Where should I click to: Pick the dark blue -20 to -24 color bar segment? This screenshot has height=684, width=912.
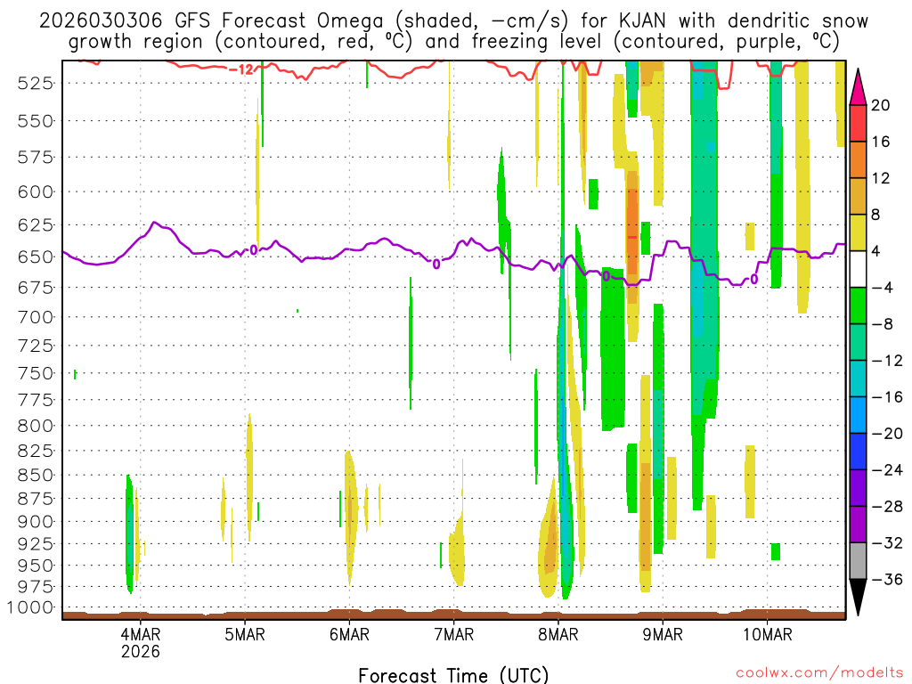pyautogui.click(x=858, y=452)
